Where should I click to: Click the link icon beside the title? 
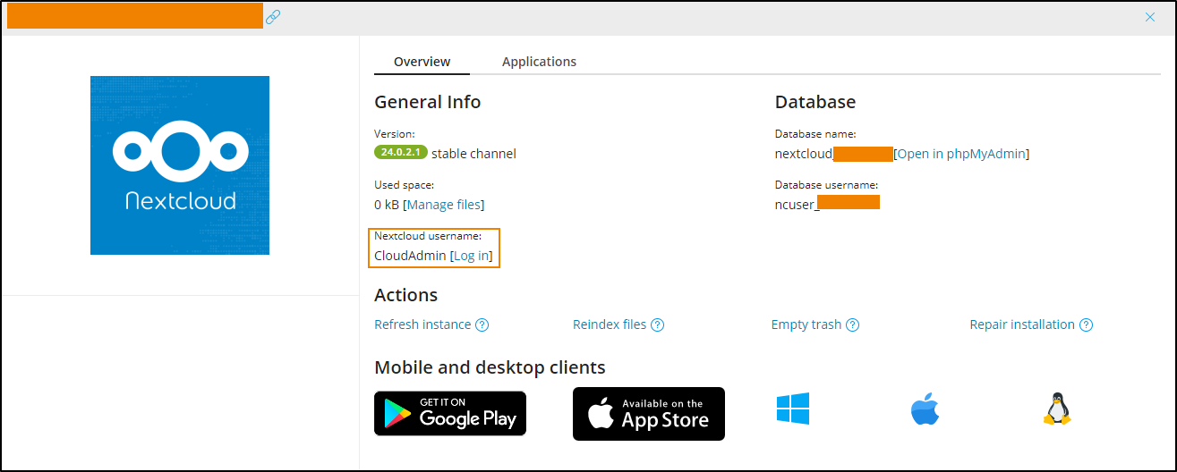273,17
